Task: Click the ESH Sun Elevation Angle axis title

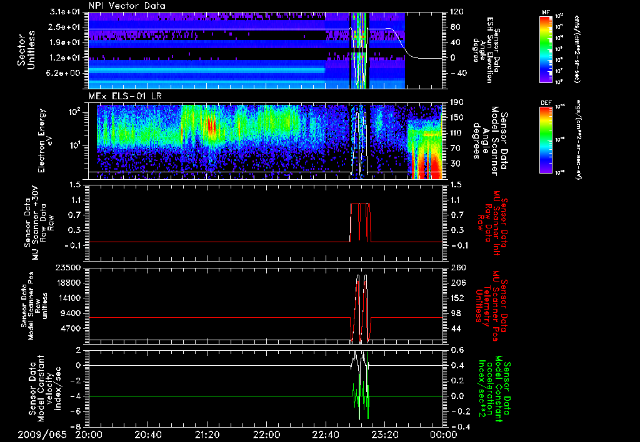Action: (x=486, y=50)
